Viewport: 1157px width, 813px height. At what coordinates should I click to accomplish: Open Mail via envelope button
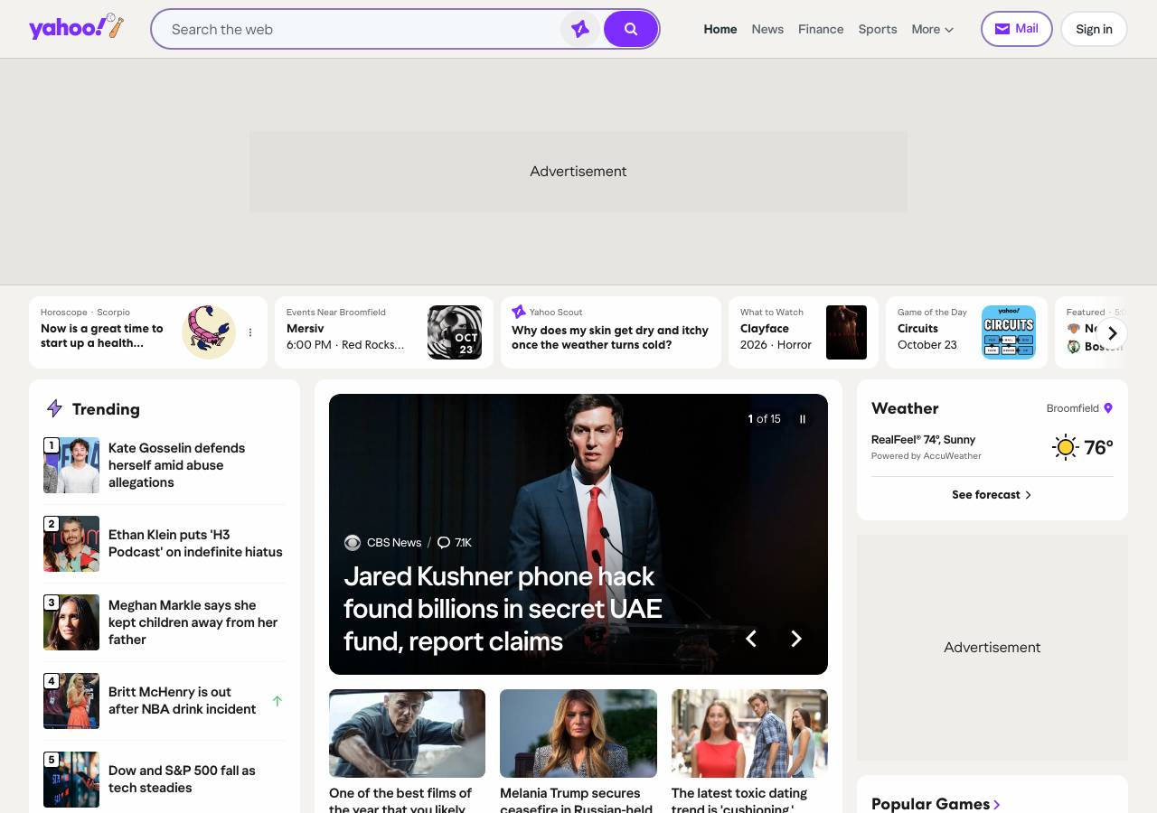pyautogui.click(x=1016, y=29)
